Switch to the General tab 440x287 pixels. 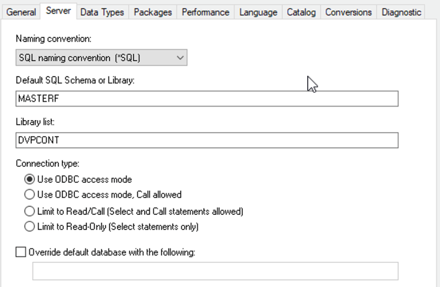pos(21,12)
